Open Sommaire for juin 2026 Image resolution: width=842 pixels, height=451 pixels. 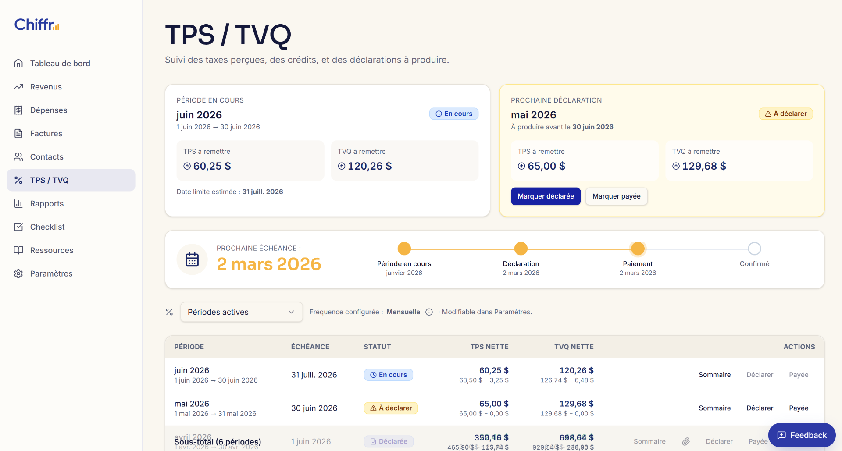[x=714, y=375]
